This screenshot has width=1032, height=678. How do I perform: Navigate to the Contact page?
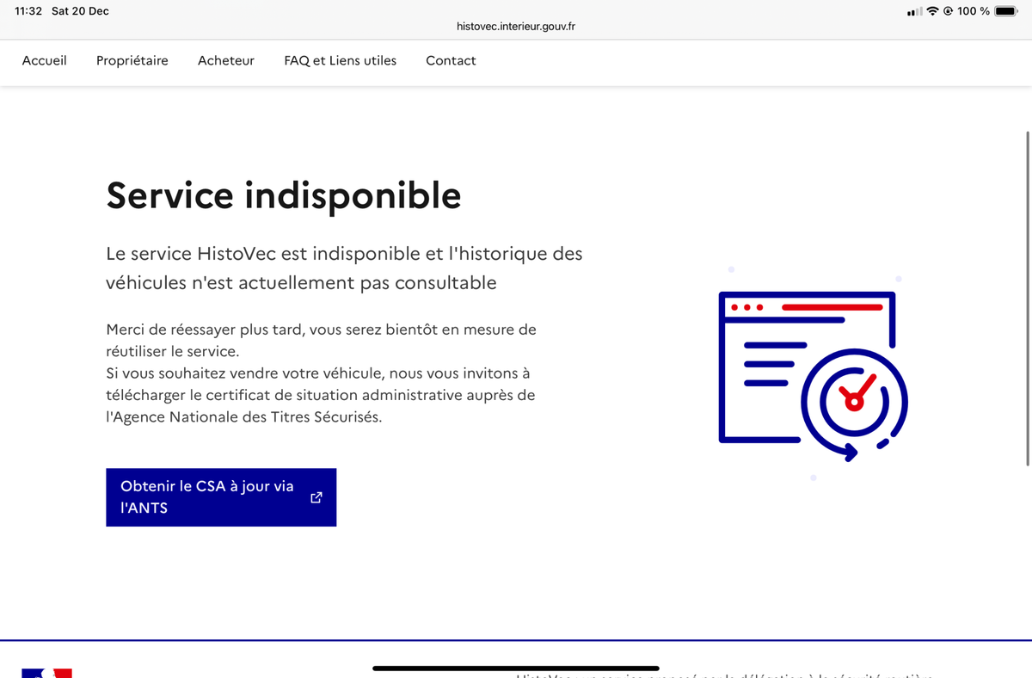coord(451,60)
